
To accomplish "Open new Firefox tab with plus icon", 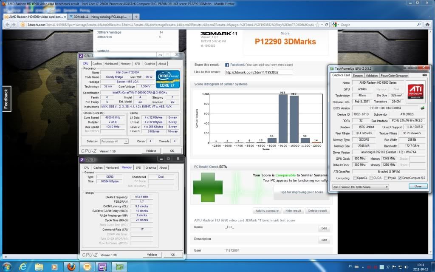I will click(x=136, y=17).
